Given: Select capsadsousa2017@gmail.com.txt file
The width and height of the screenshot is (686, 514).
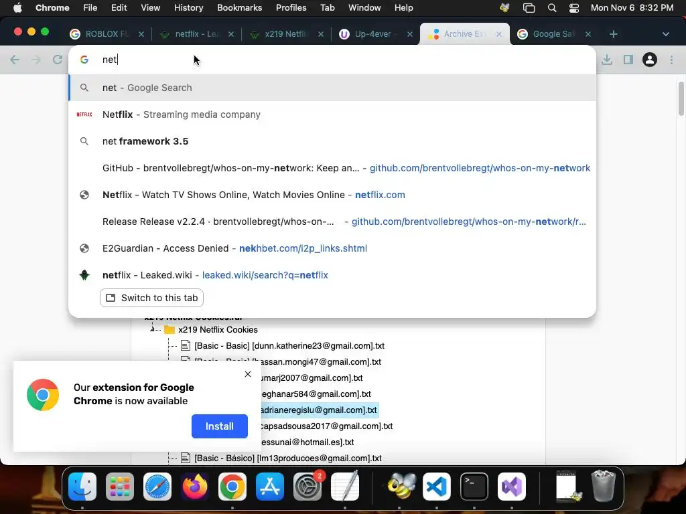Looking at the screenshot, I should [x=326, y=426].
